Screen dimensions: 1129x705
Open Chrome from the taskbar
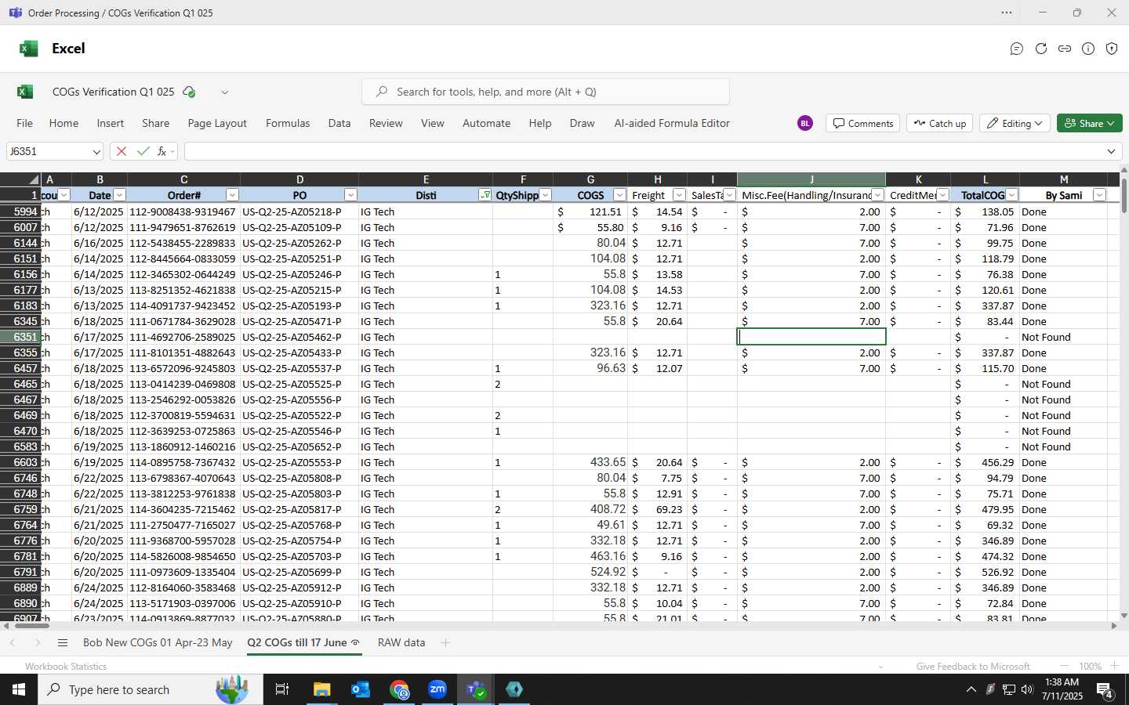399,689
